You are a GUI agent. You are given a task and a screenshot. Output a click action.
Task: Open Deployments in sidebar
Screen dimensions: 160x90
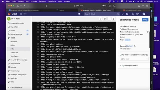pos(15,63)
